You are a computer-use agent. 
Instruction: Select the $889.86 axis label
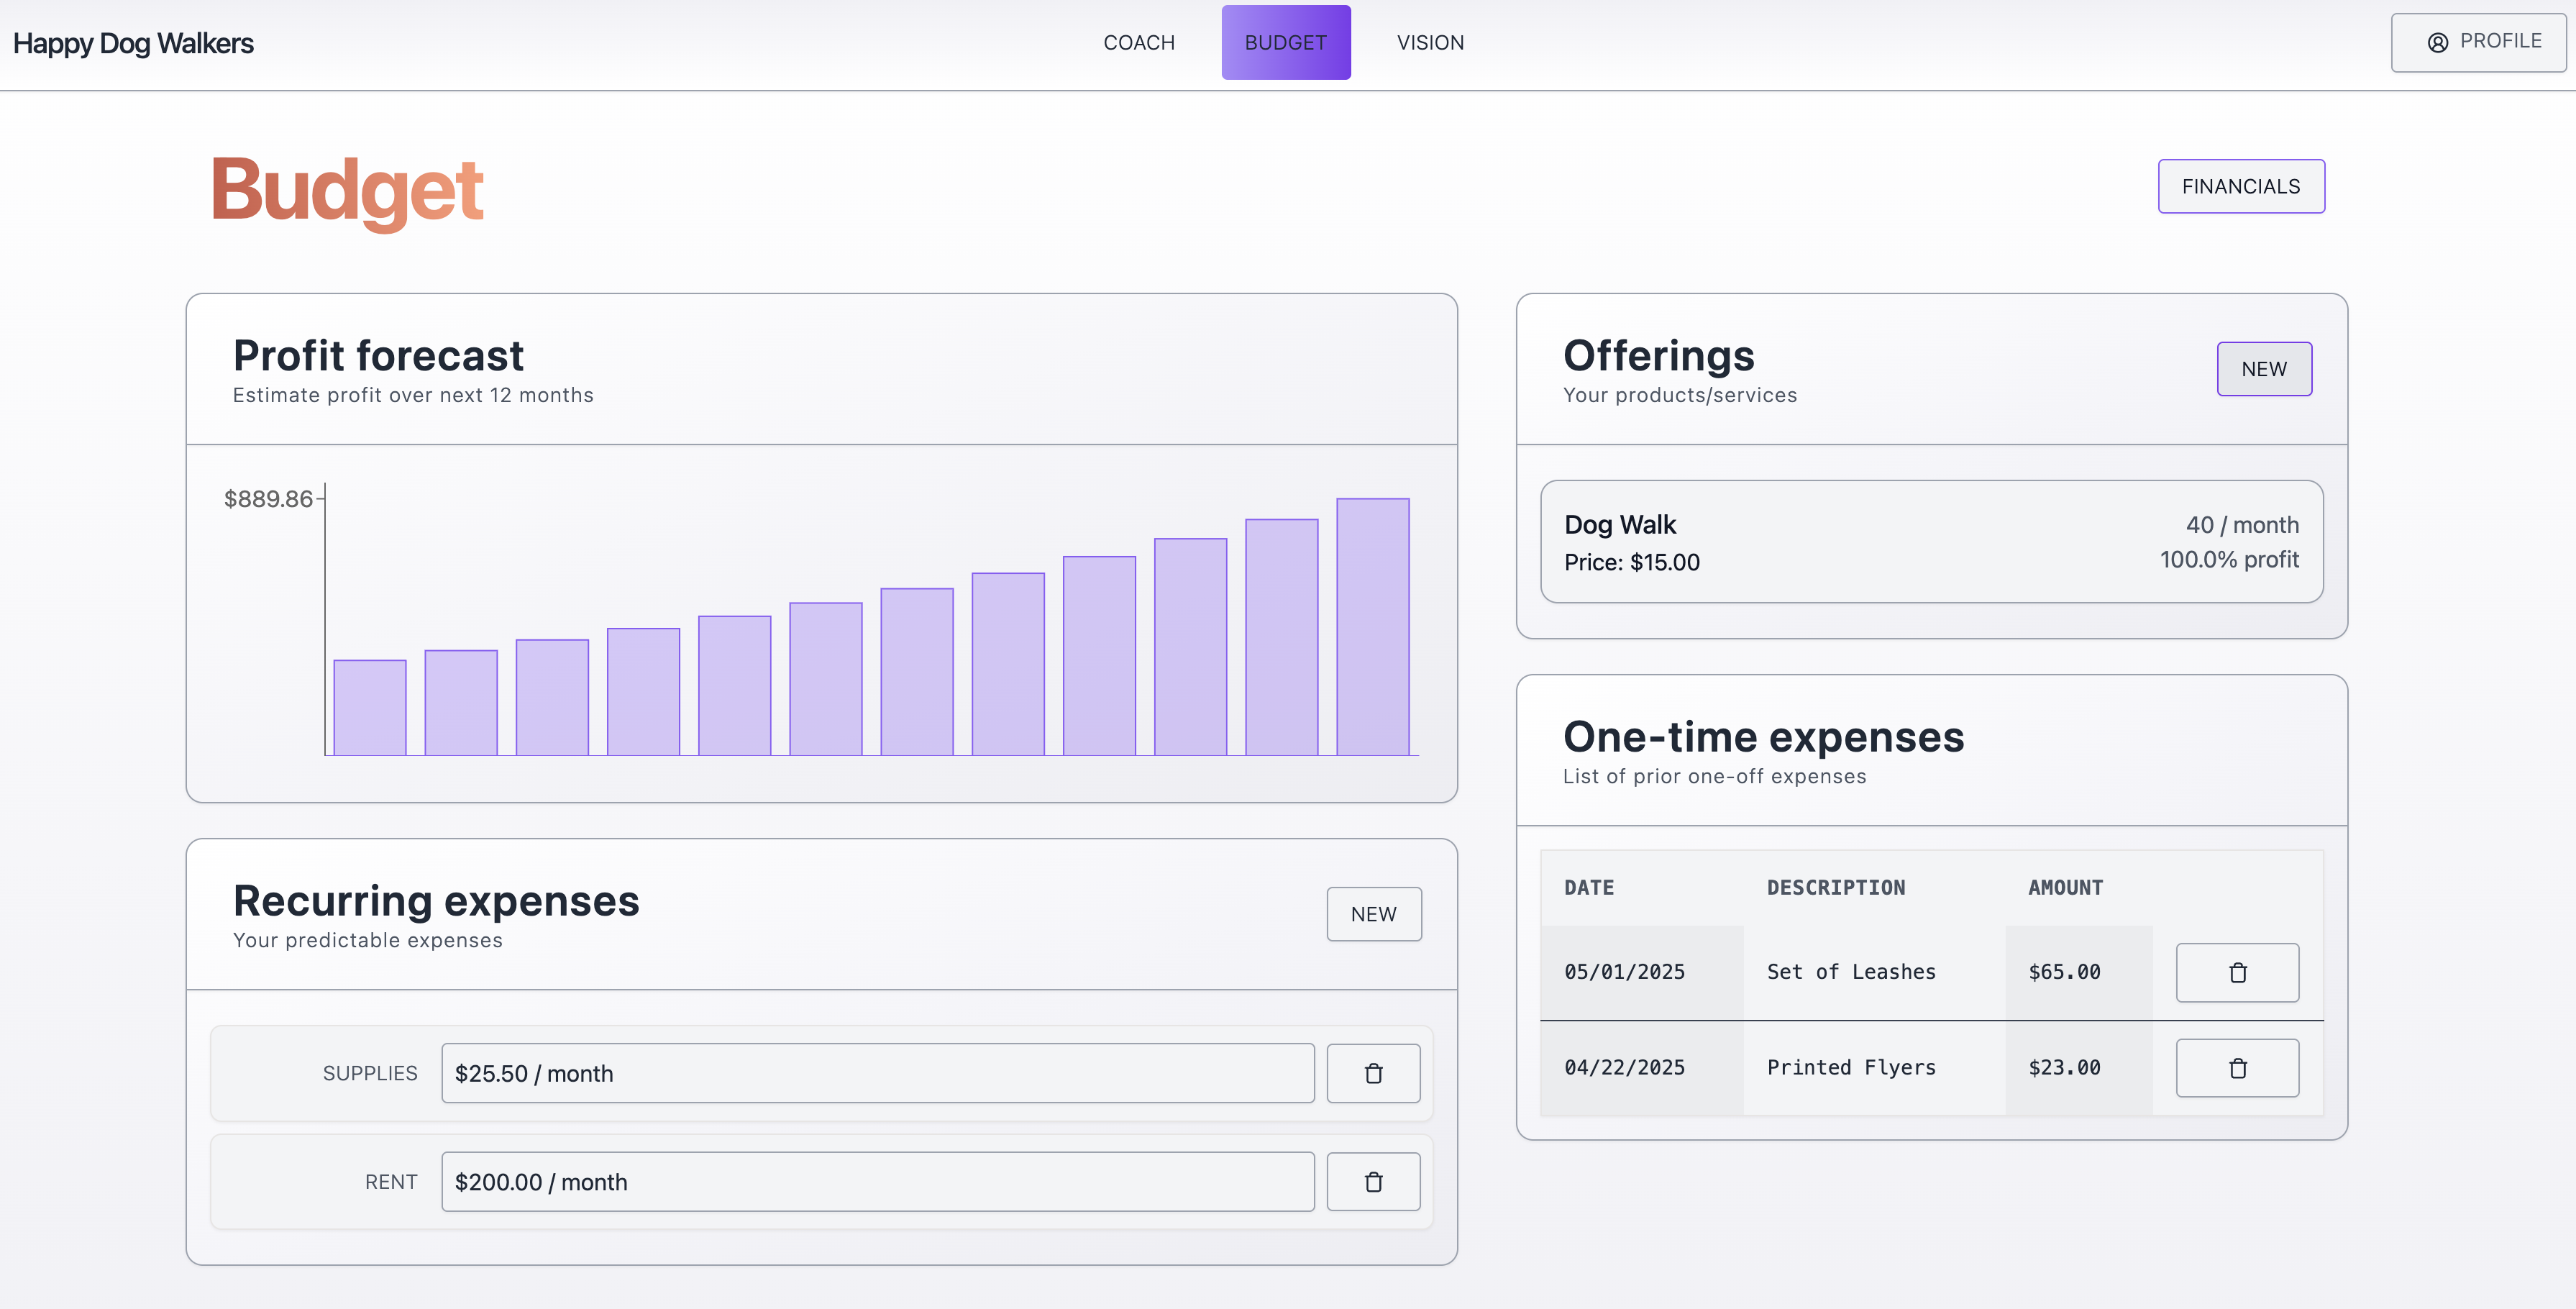(x=269, y=498)
